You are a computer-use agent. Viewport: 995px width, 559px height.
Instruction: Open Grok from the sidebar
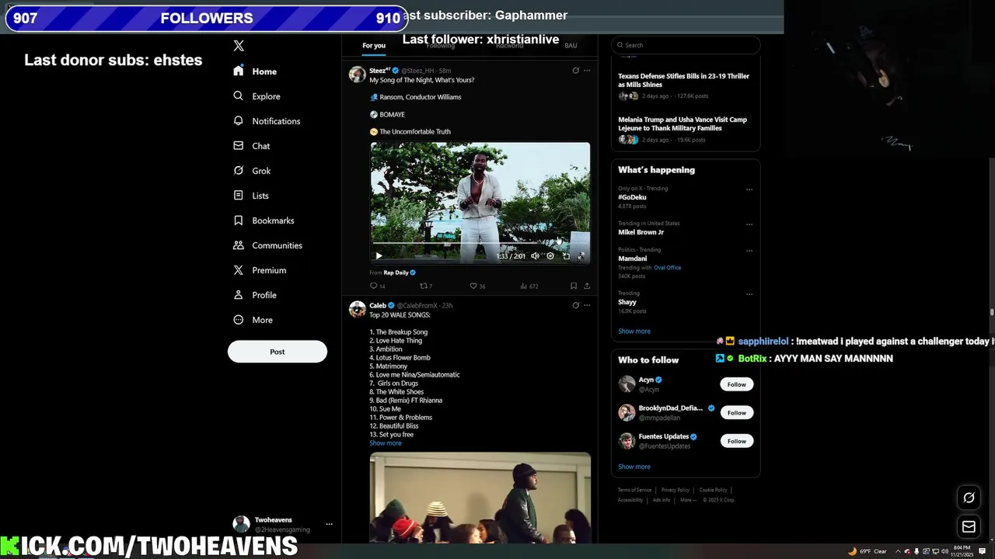pos(252,171)
